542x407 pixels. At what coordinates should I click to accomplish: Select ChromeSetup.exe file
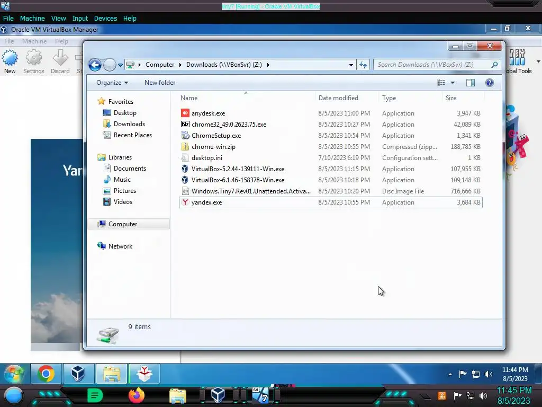tap(330, 135)
